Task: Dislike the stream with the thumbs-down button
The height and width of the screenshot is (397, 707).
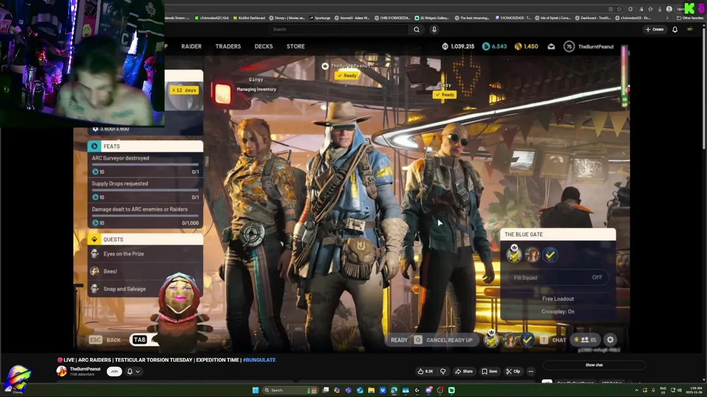Action: [x=442, y=371]
